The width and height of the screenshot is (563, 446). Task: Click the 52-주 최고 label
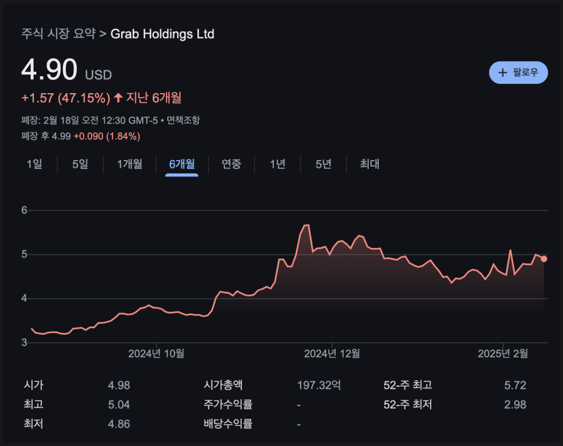[x=408, y=385]
